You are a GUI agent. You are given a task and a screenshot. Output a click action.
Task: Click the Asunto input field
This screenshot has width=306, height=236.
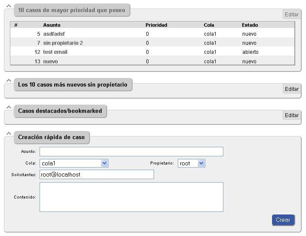[131, 152]
